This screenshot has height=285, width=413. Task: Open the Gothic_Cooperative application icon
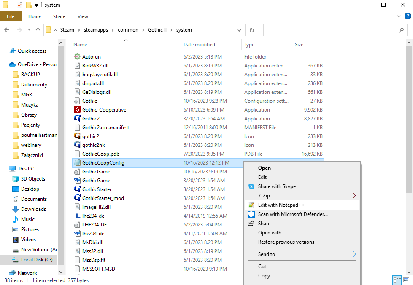tap(77, 109)
